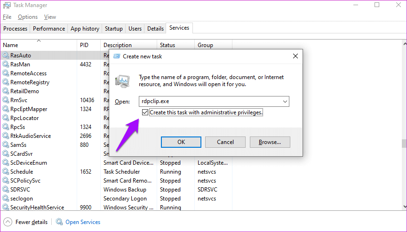The width and height of the screenshot is (407, 232).
Task: Sort services by the Status column header
Action: pyautogui.click(x=168, y=45)
